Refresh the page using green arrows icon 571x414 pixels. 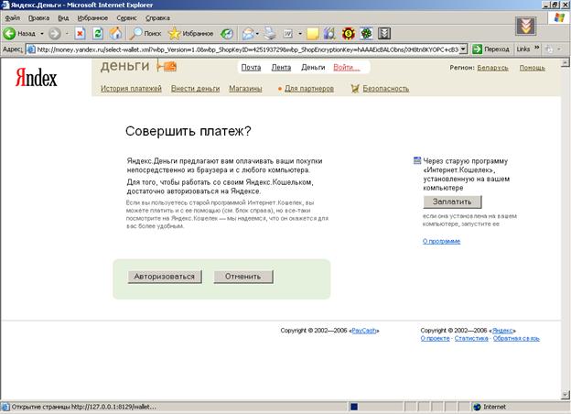(x=98, y=34)
